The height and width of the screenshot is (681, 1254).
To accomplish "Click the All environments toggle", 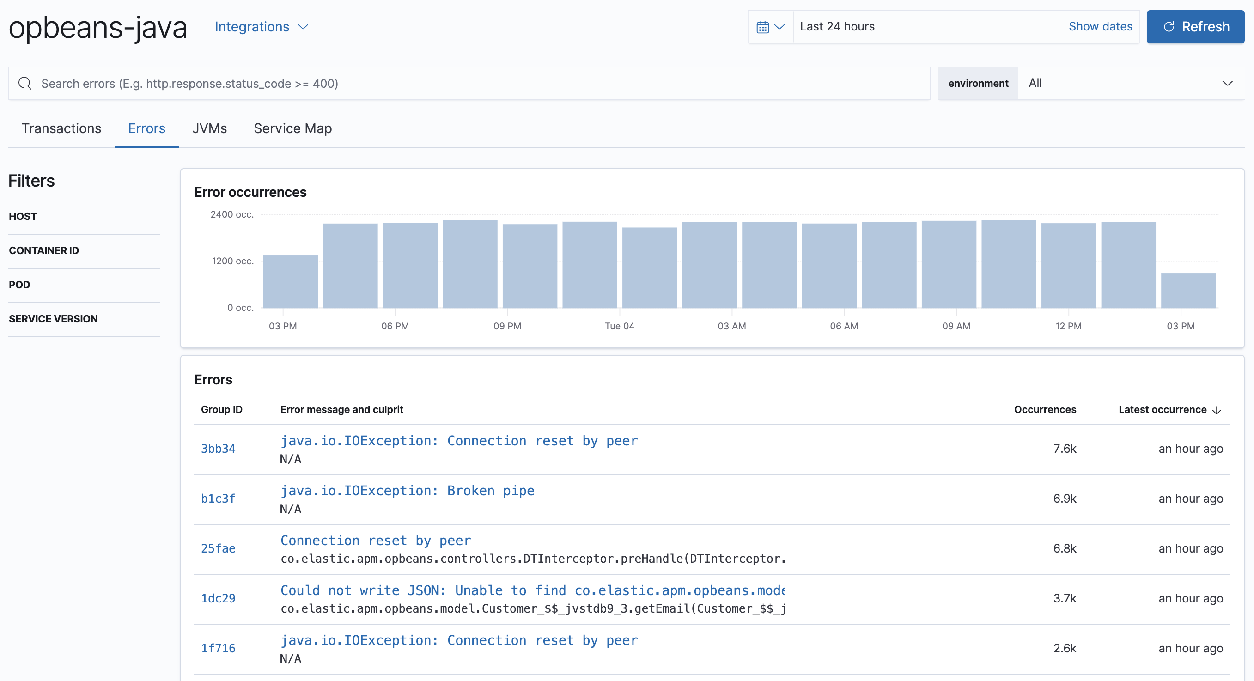I will click(x=1131, y=82).
